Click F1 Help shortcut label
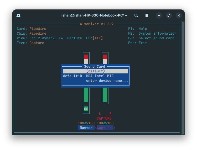 [x=138, y=29]
